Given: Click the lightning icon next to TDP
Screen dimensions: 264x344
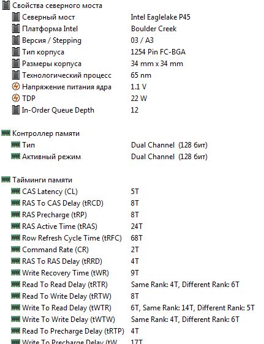Looking at the screenshot, I should 15,99.
